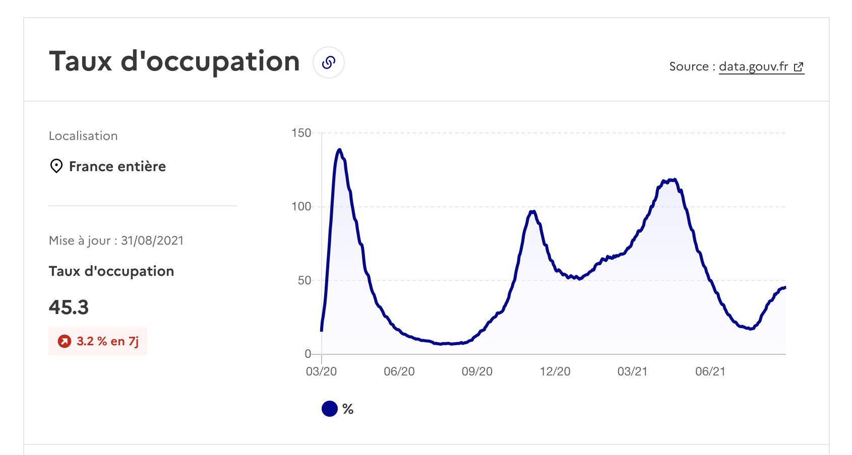852x455 pixels.
Task: Click the copy link icon beside title
Action: click(x=329, y=62)
